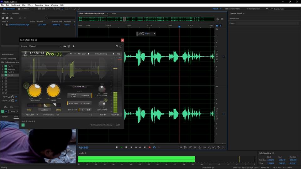Zoom in amplitude icon in editor

point(181,147)
